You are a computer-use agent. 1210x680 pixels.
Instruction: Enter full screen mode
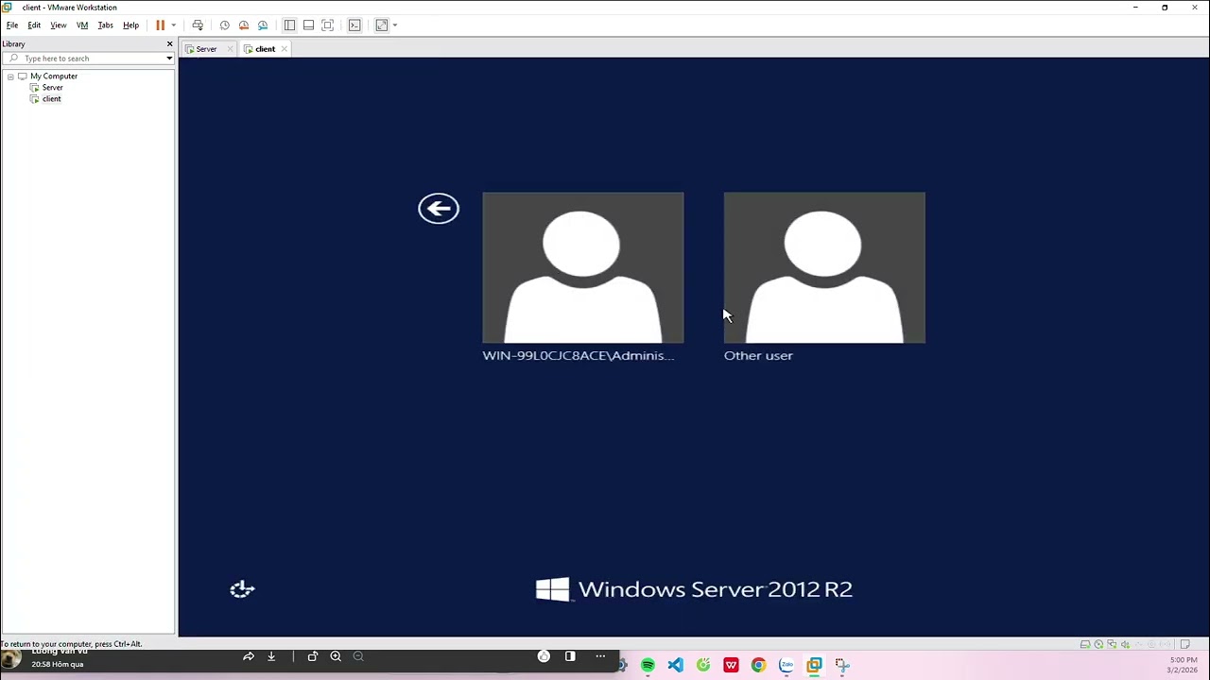(328, 25)
